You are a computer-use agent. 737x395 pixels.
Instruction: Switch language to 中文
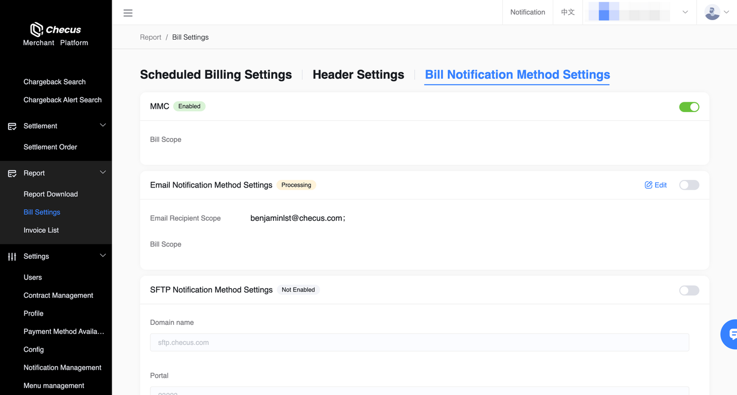click(568, 12)
